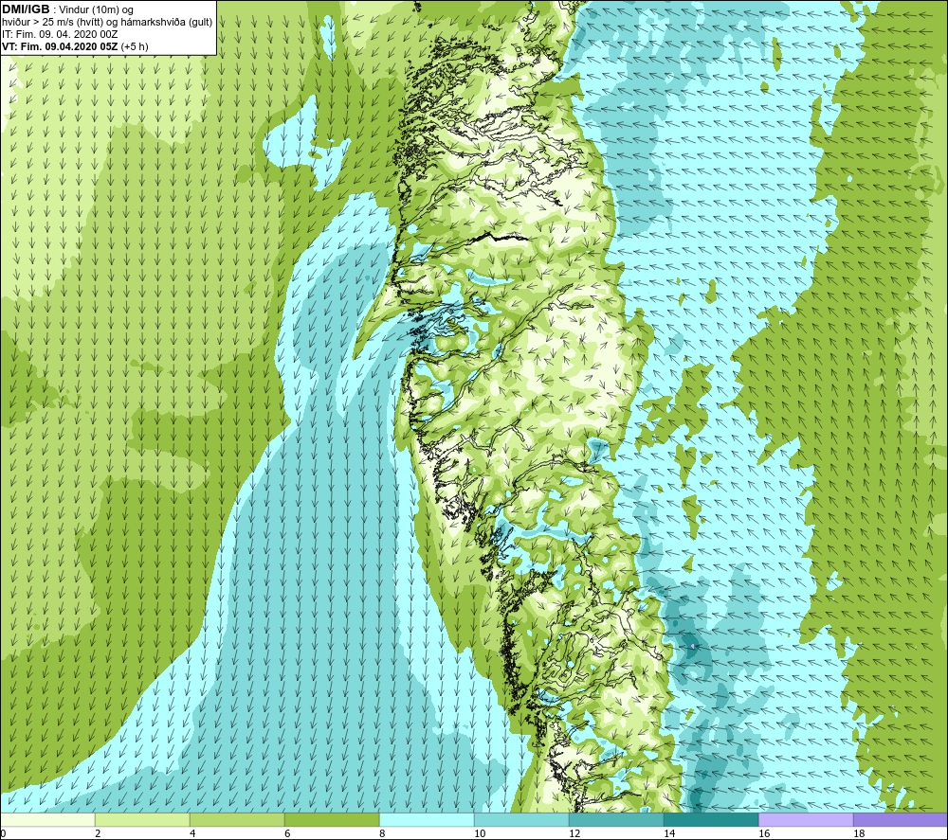948x840 pixels.
Task: Select the 8–10 m/s pale cyan swatch
Action: (x=427, y=819)
